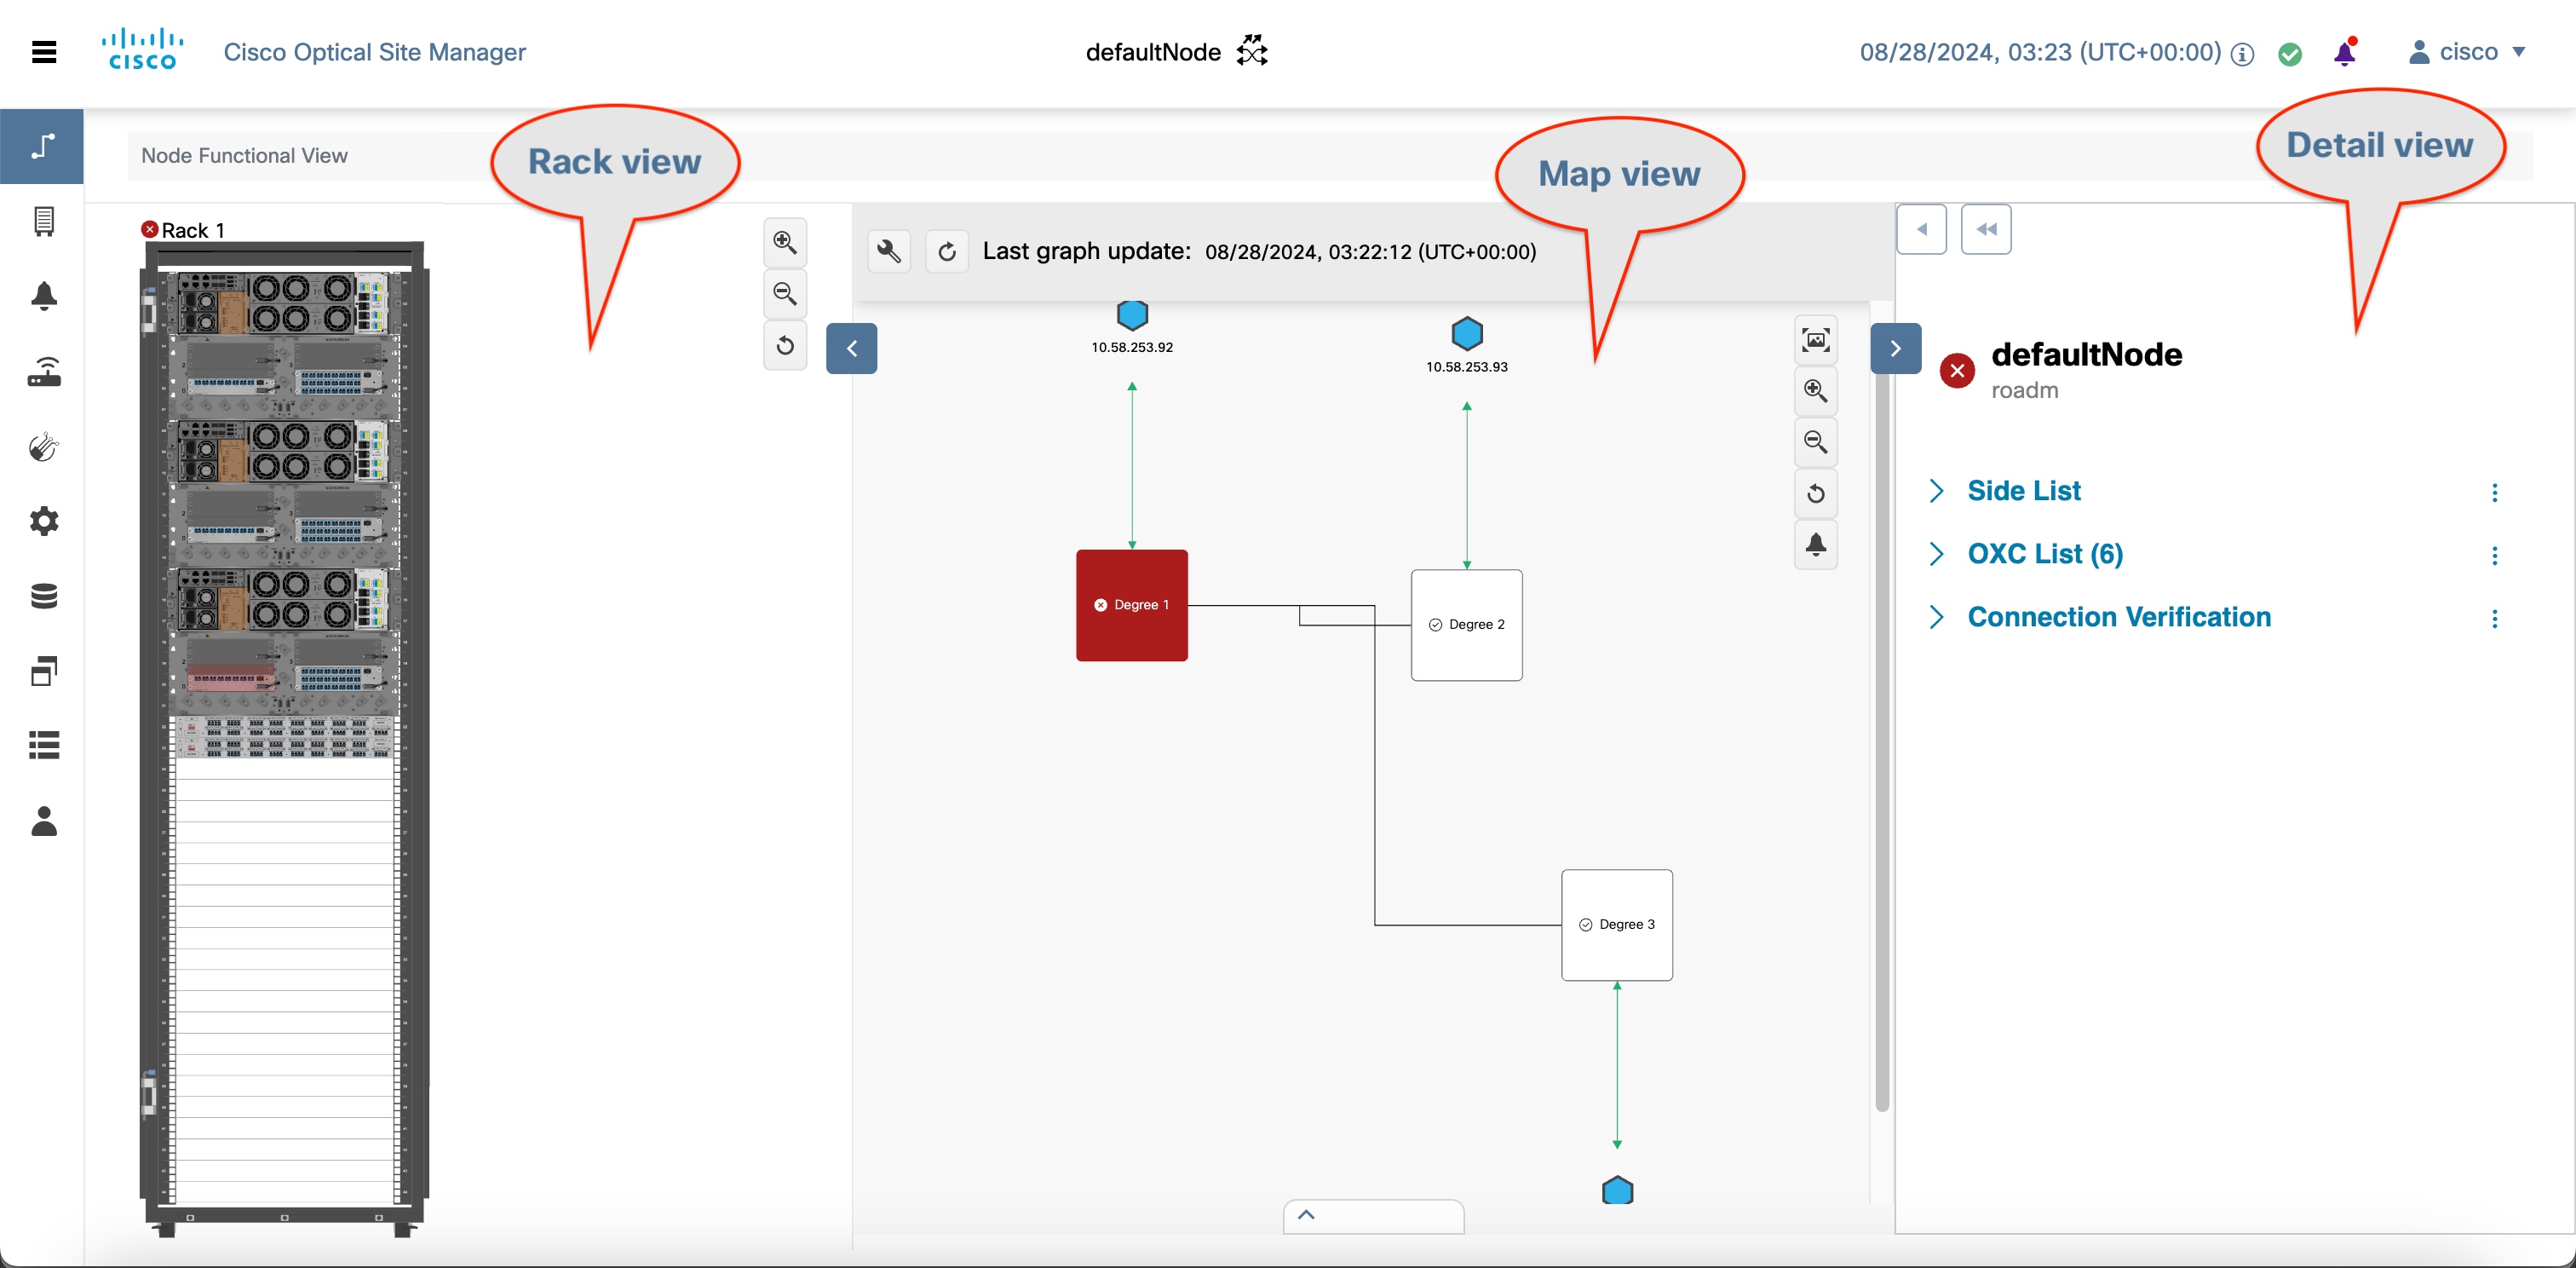Expand the Side List section
Image resolution: width=2576 pixels, height=1268 pixels.
click(1937, 491)
